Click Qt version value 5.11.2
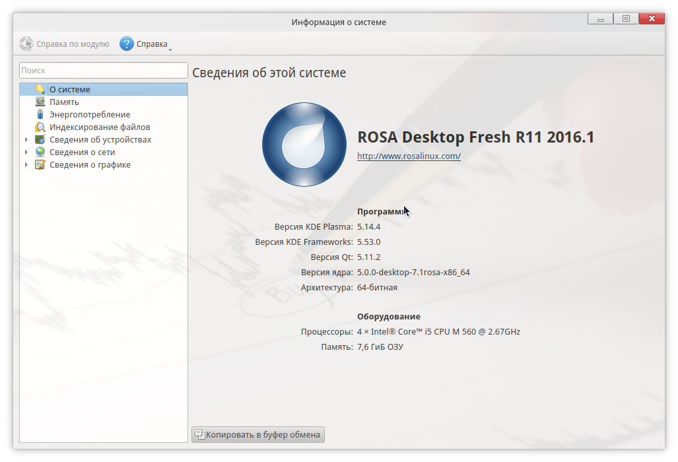Screen dimensions: 678x462 click(369, 257)
